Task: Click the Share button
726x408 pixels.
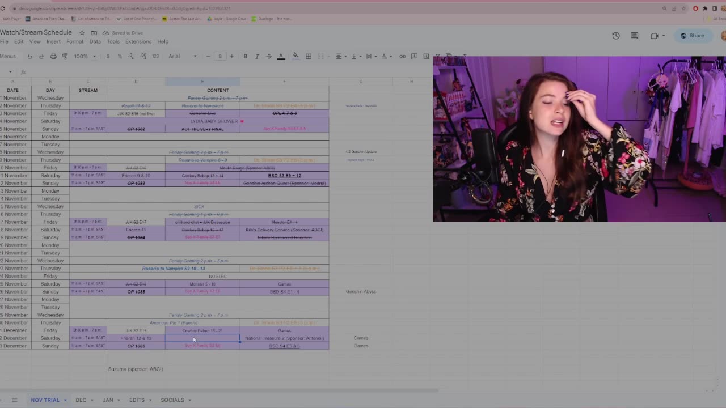Action: point(692,36)
